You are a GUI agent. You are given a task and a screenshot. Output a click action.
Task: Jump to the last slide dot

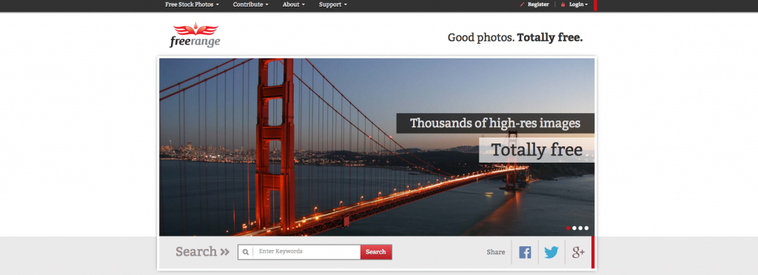click(586, 228)
